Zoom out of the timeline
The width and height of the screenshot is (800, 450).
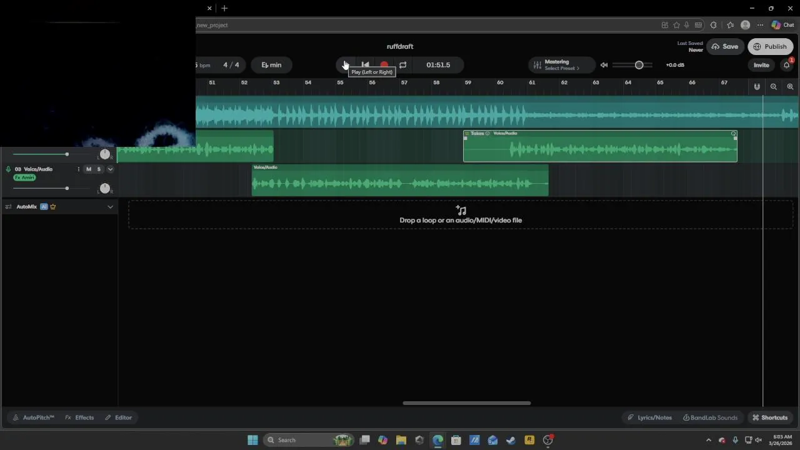click(774, 87)
